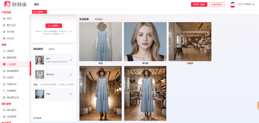This screenshot has width=259, height=123.
Task: Close the 人台模特 tab
Action: [x=45, y=12]
